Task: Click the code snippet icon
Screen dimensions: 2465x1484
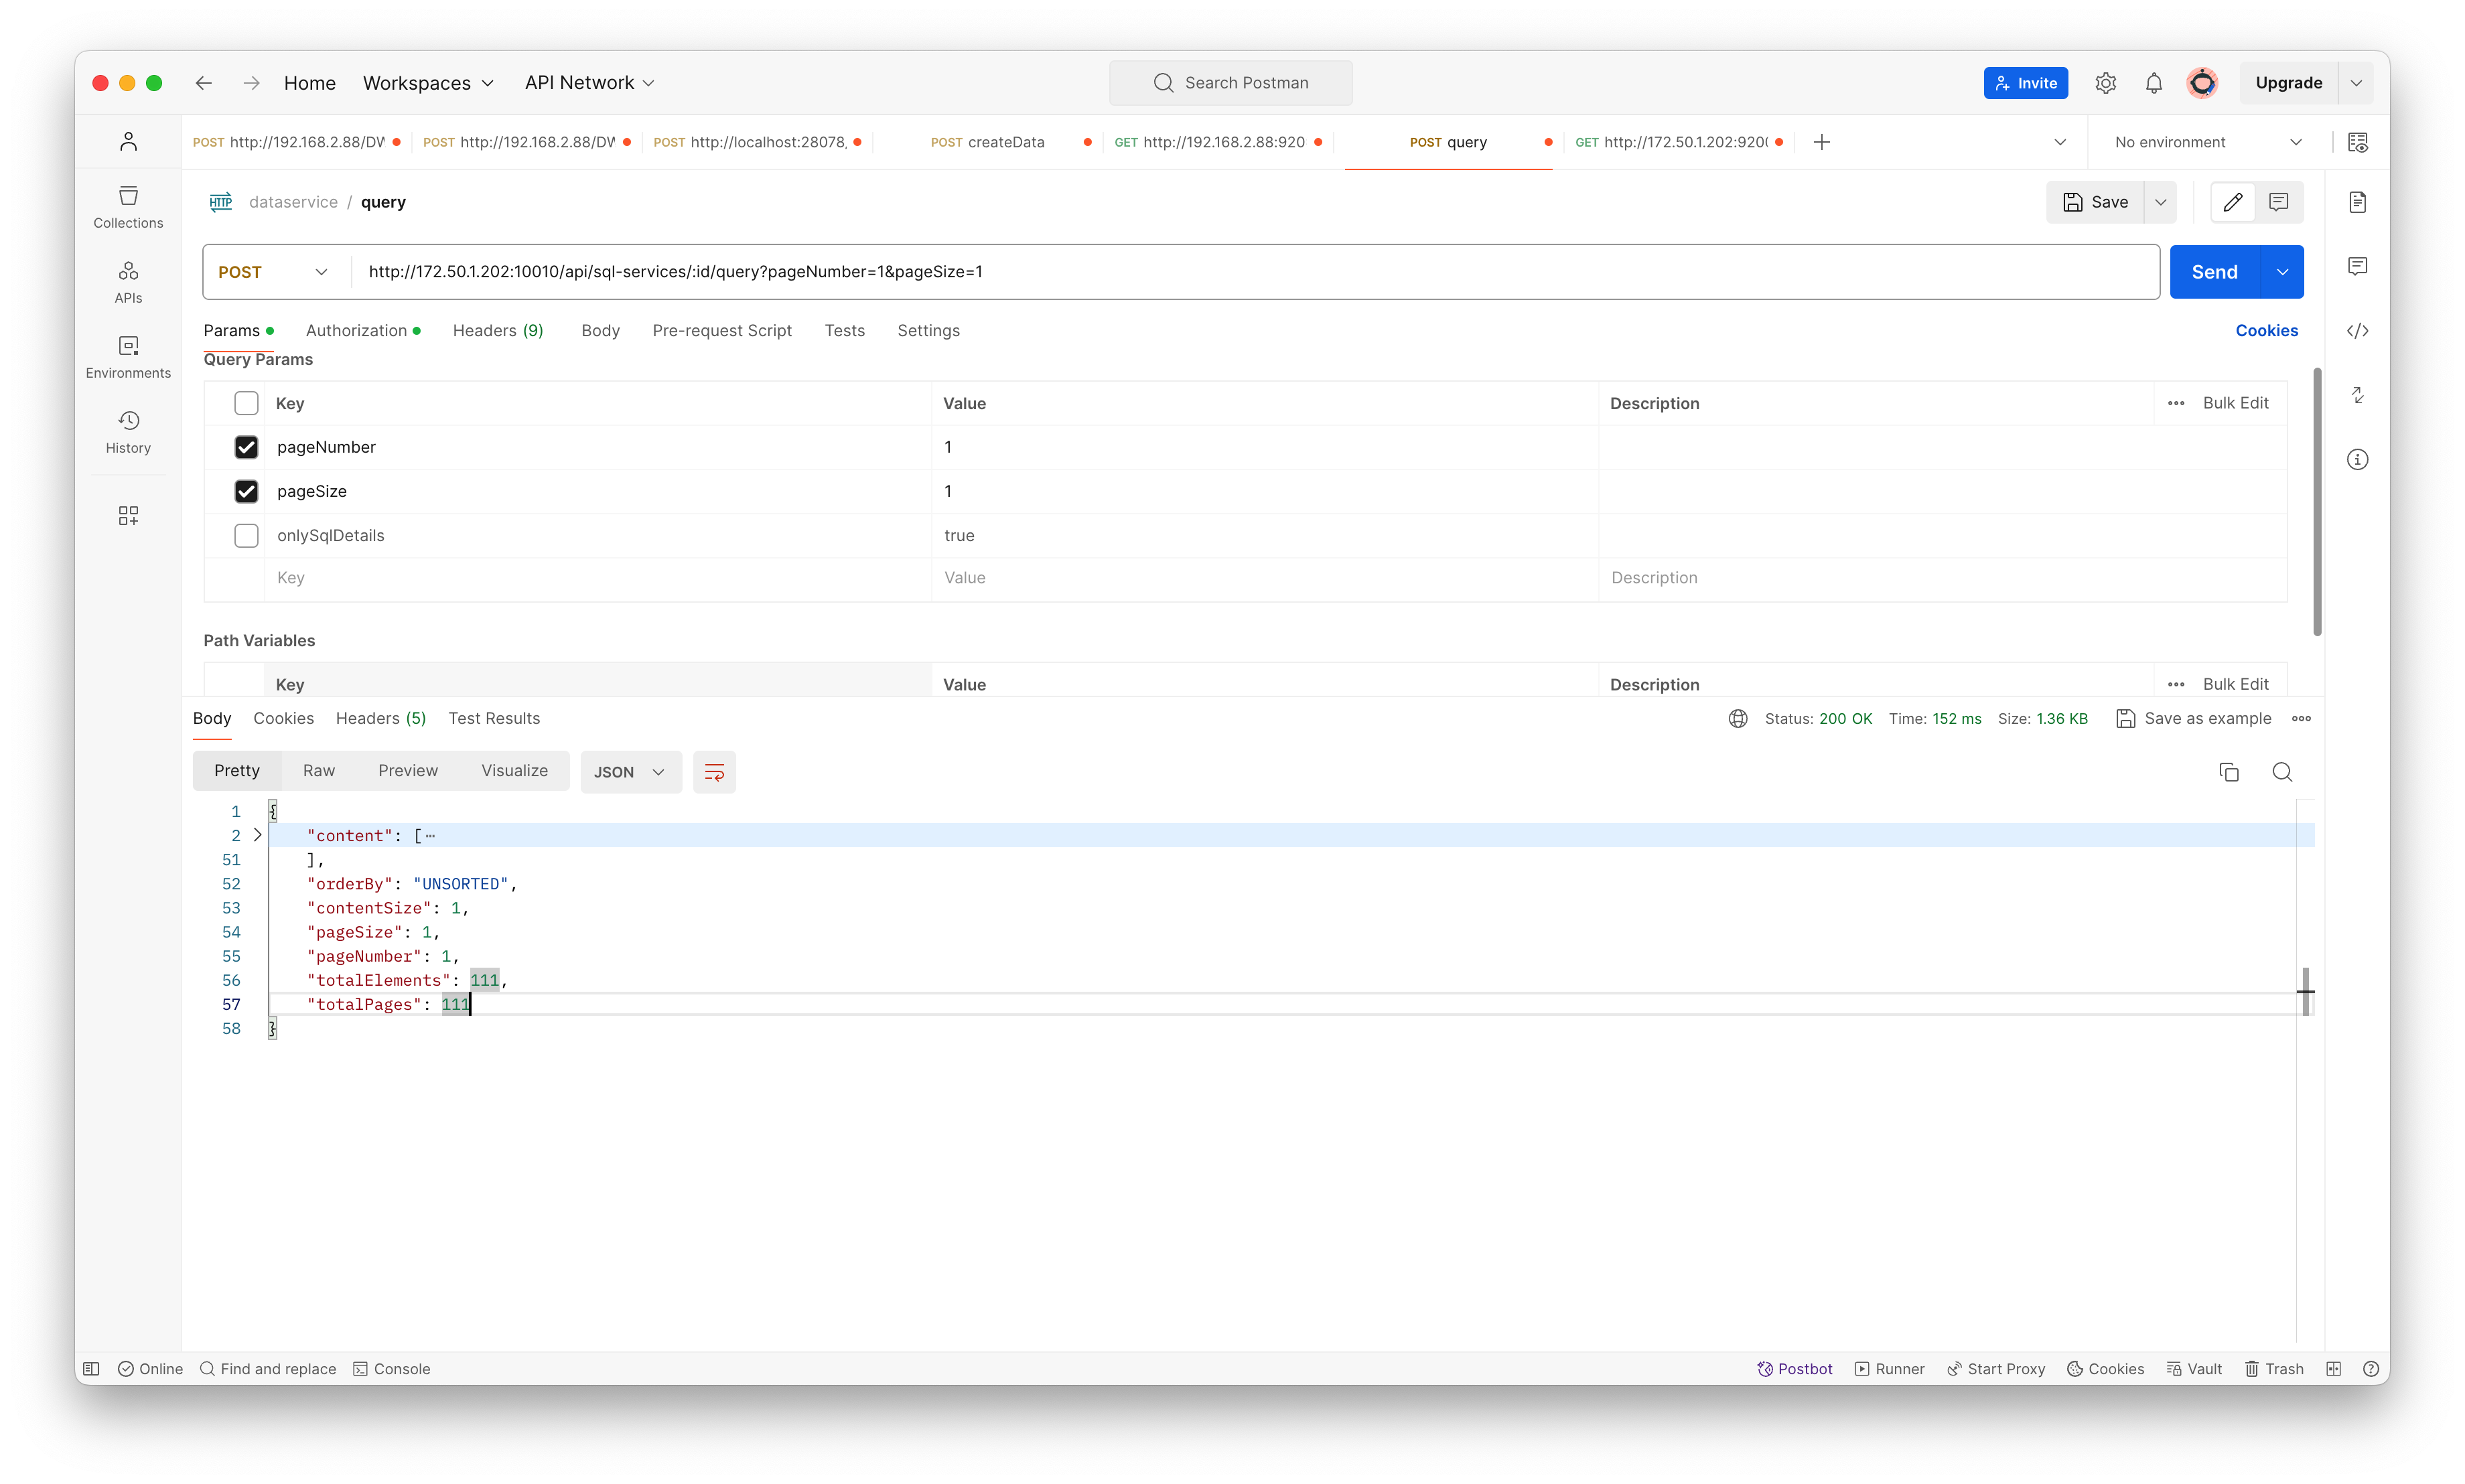Action: click(2357, 331)
